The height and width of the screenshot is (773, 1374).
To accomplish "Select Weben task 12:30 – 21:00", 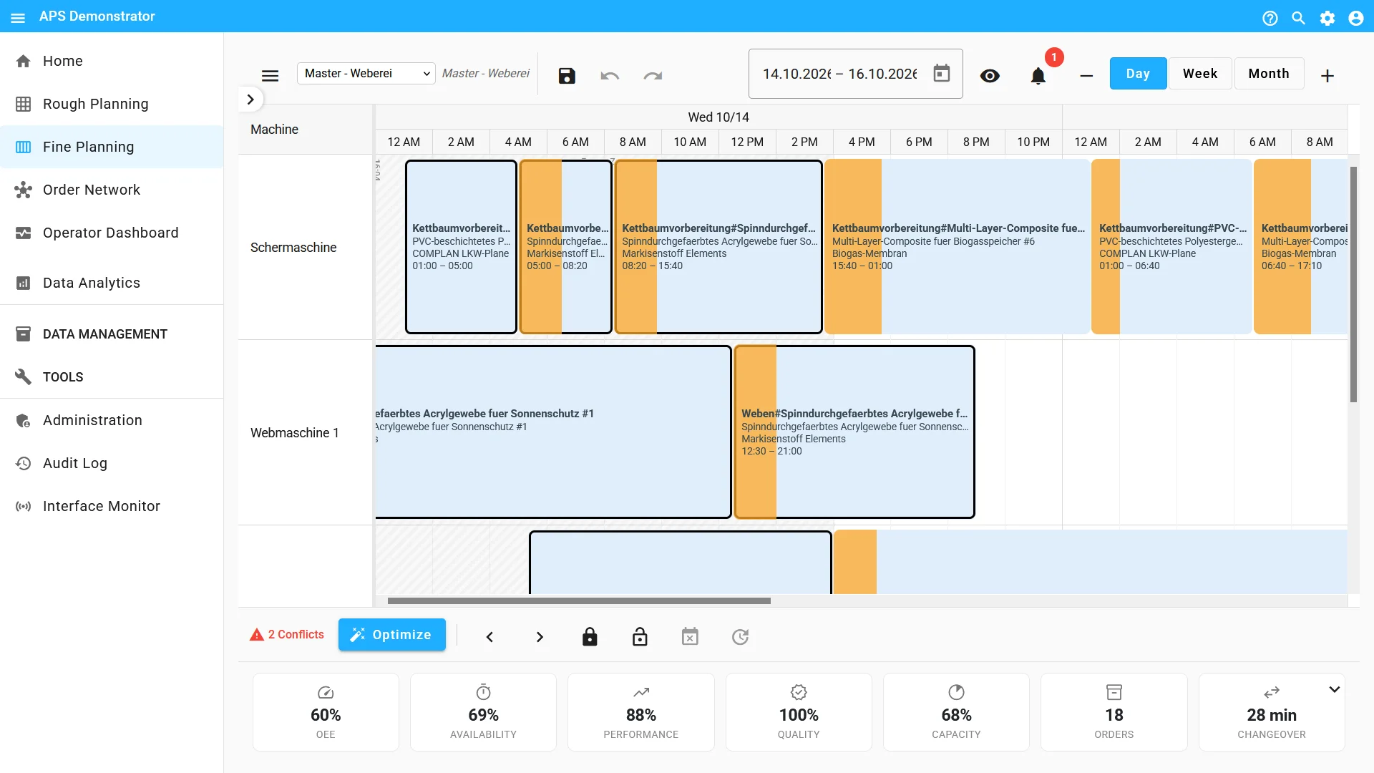I will [x=854, y=432].
